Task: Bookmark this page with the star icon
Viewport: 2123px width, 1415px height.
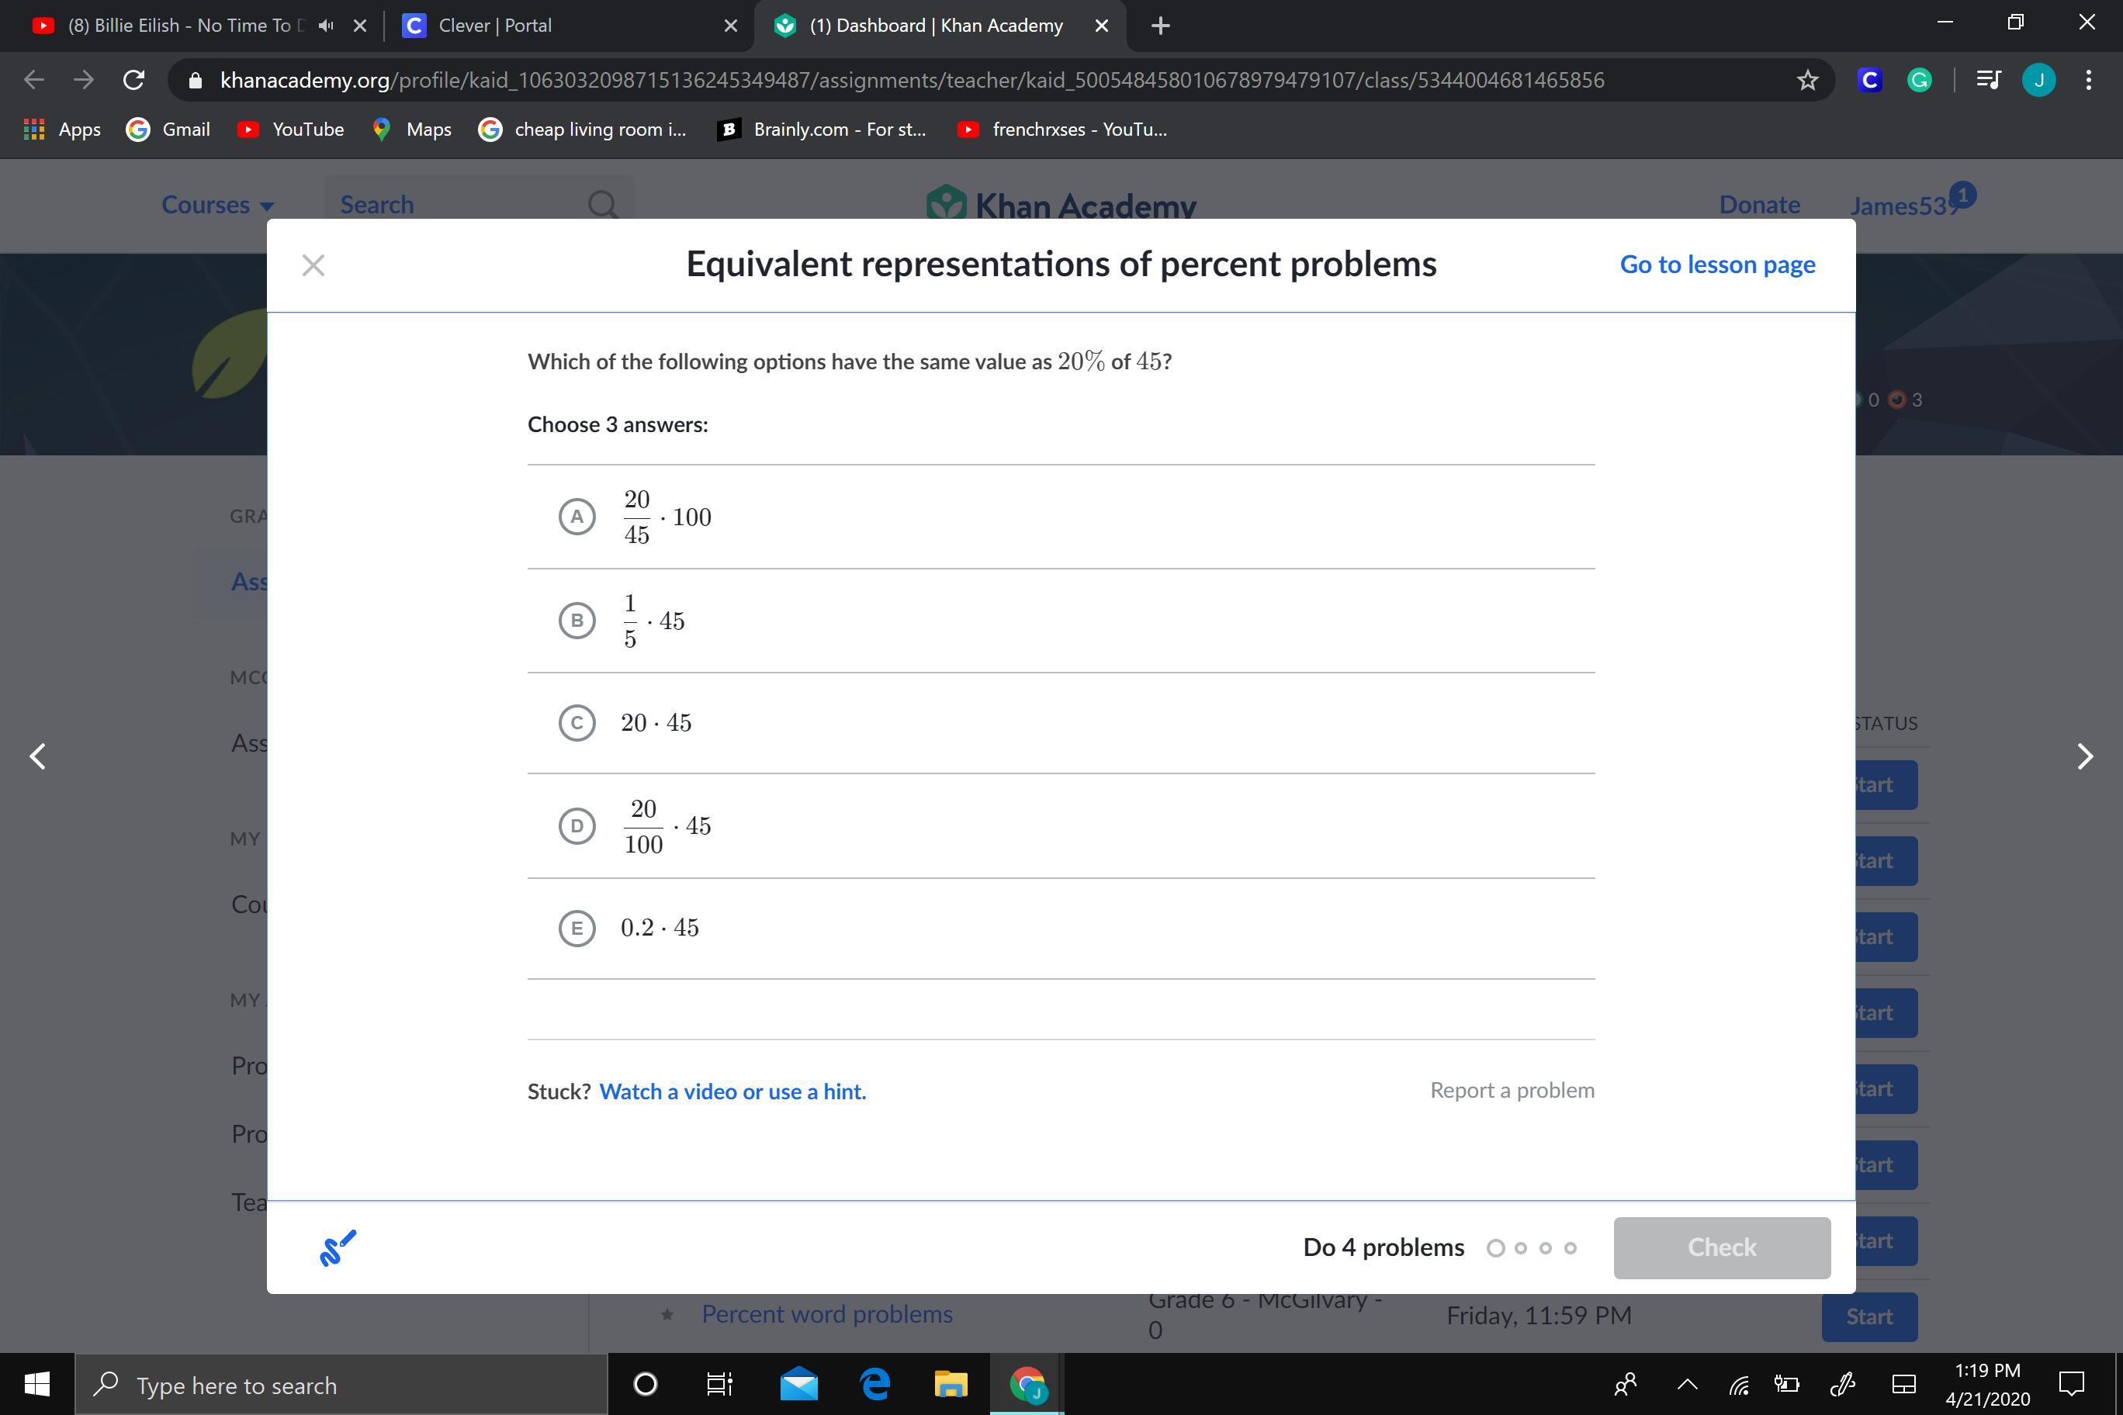Action: point(1807,81)
